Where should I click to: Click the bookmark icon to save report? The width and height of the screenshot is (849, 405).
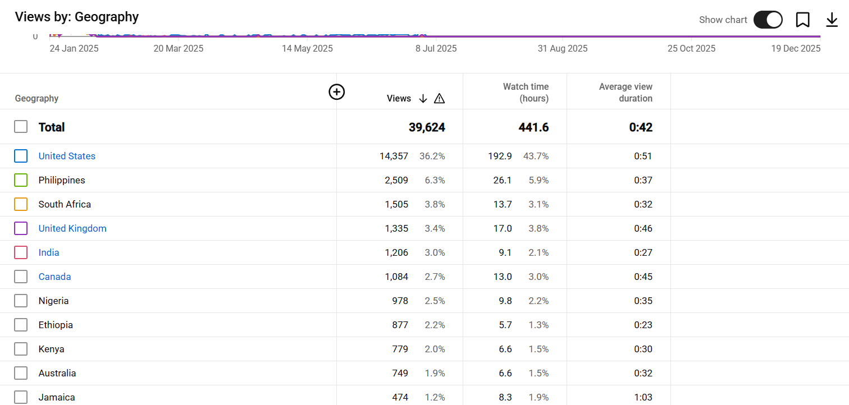click(x=802, y=20)
